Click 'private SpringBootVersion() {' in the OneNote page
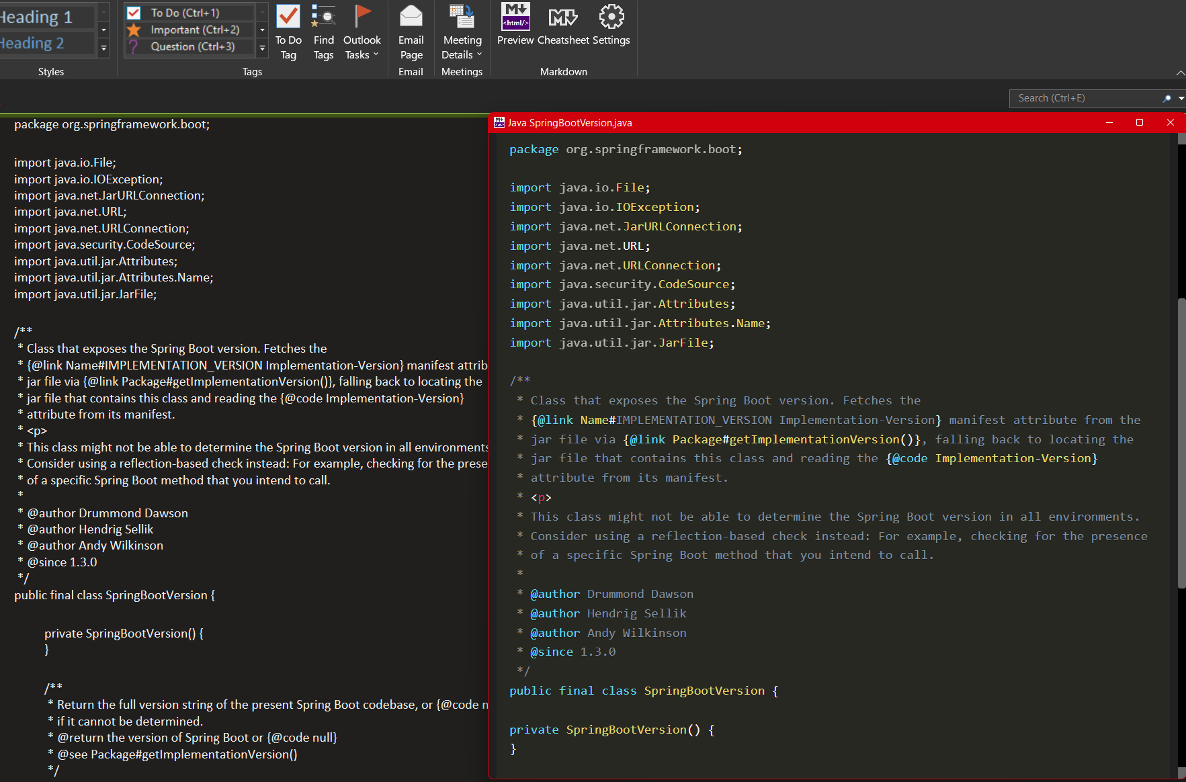1186x782 pixels. 124,634
